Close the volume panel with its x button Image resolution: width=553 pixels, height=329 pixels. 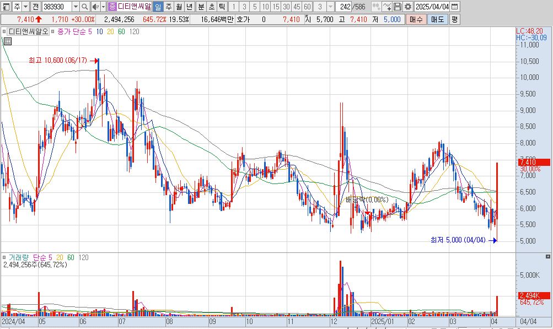pos(548,256)
